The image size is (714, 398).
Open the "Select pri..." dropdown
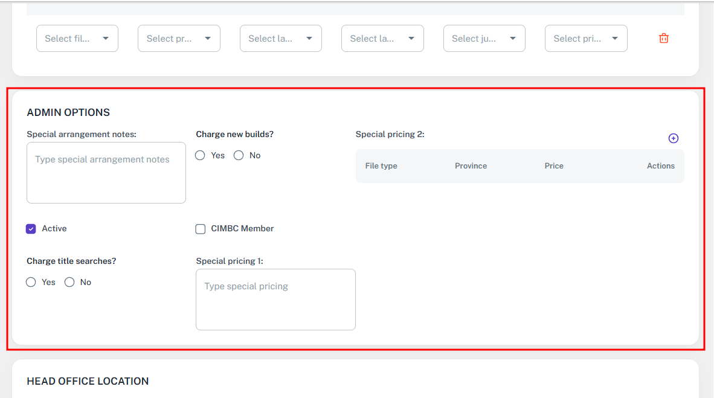click(x=586, y=39)
